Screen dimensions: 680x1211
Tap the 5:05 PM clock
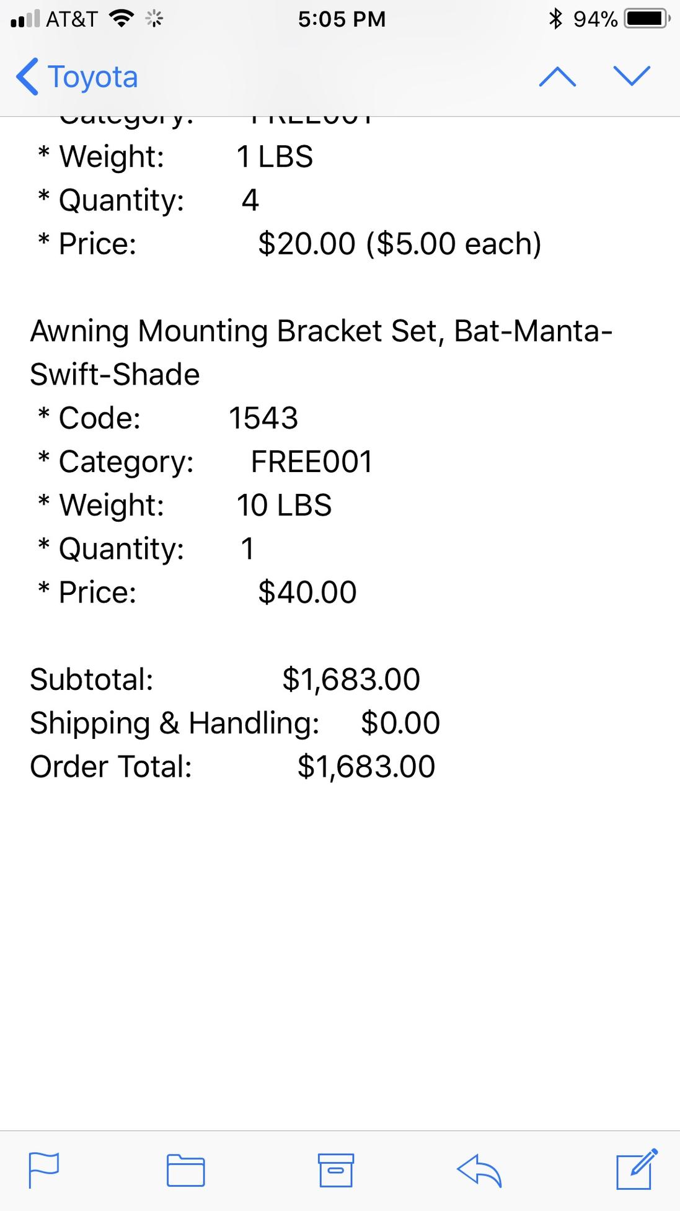342,19
